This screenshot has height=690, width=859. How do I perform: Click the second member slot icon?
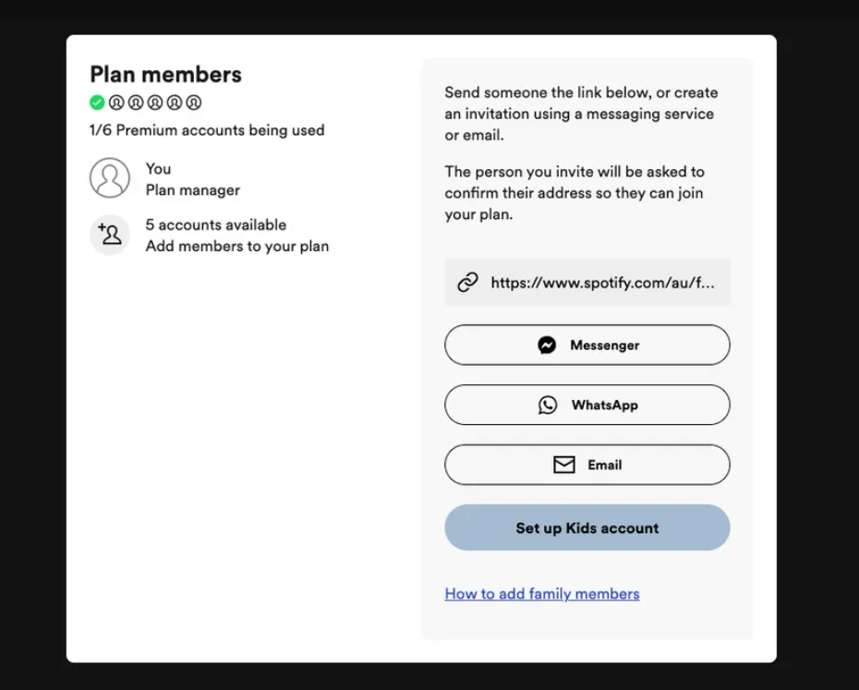pos(116,103)
